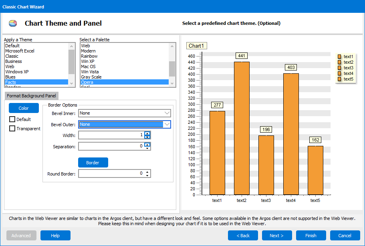Click the theme list scroll-down arrow

click(72, 84)
